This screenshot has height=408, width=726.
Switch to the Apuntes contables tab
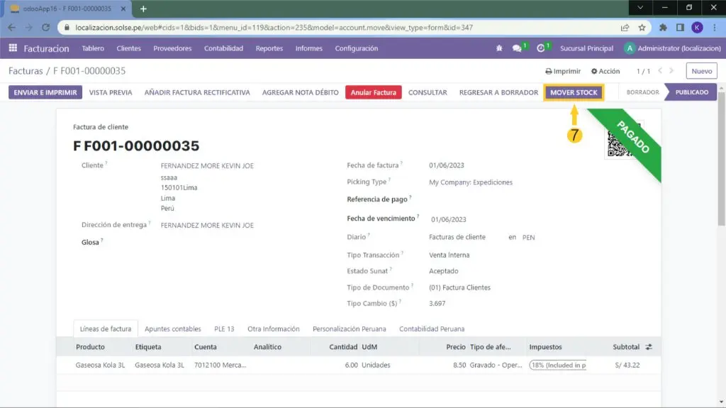(x=172, y=329)
